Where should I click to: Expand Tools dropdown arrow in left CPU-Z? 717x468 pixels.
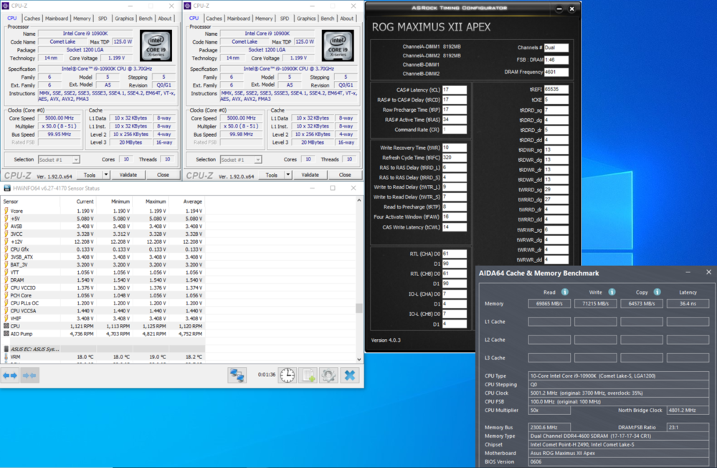point(106,175)
